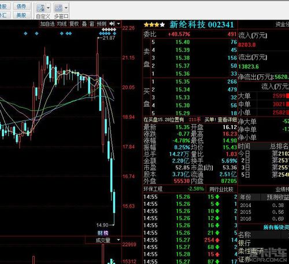Click the jump-to-end arrow icon
The image size is (289, 264).
[112, 24]
